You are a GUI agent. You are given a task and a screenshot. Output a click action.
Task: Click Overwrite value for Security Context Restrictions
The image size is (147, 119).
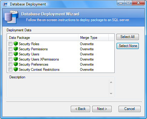click(87, 70)
